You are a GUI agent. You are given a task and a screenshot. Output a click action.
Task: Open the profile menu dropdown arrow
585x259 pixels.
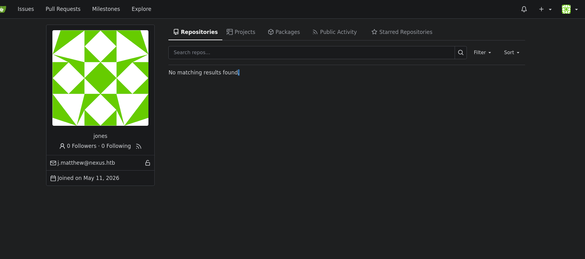point(576,9)
